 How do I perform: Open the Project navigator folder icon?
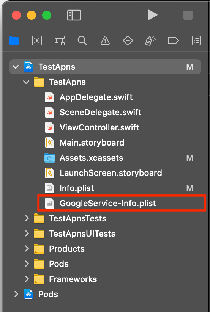14,41
